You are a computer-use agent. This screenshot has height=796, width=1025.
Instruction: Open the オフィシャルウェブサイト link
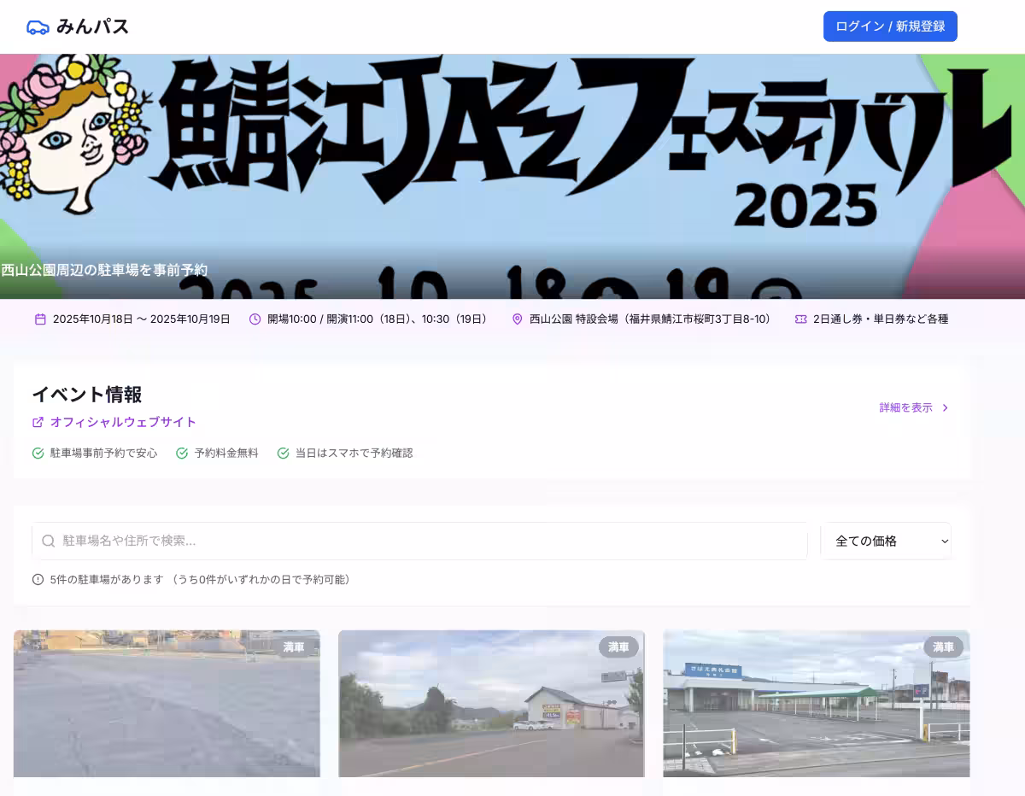(x=123, y=422)
